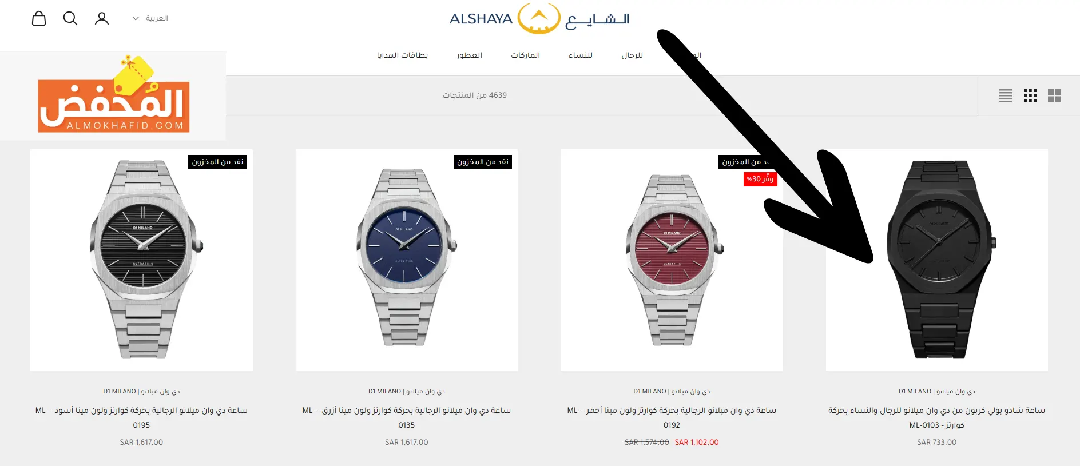Image resolution: width=1080 pixels, height=466 pixels.
Task: Open the الماركات menu item
Action: pyautogui.click(x=525, y=55)
